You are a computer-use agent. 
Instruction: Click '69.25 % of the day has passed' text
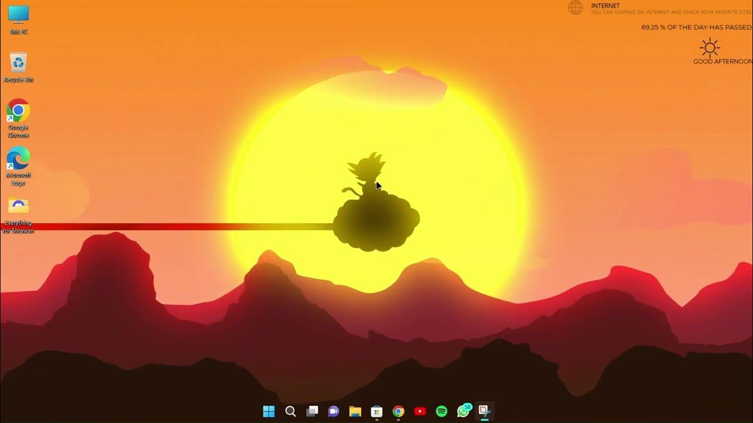coord(697,27)
